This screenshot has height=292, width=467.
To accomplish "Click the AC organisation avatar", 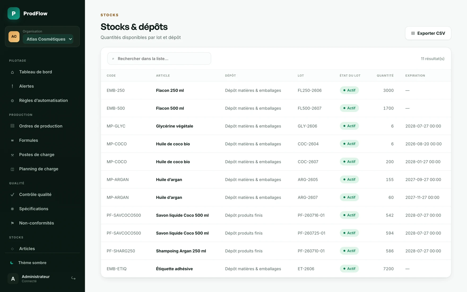I will 14,37.
